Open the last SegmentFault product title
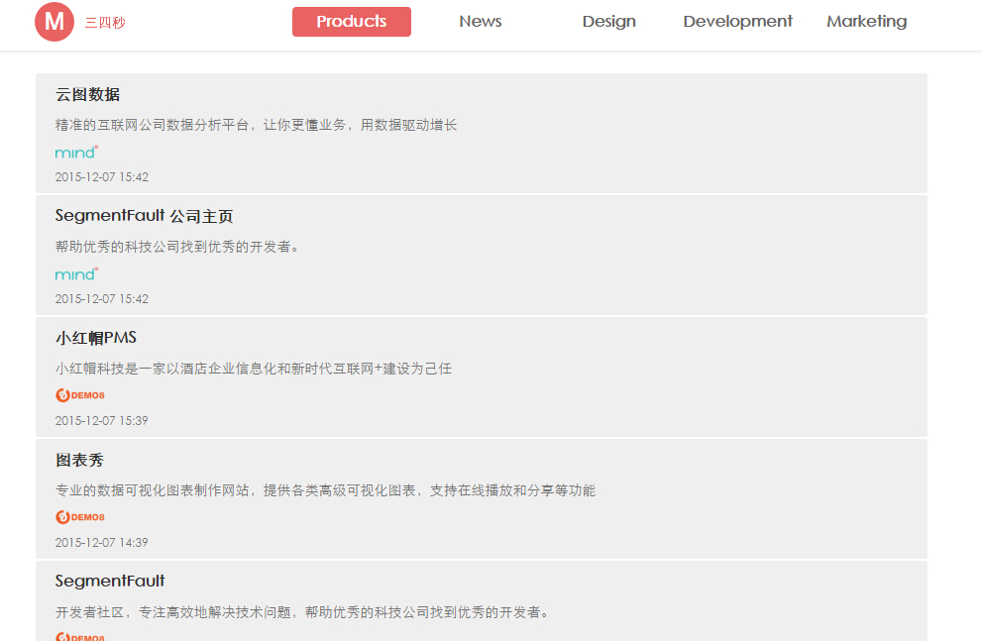981x641 pixels. tap(110, 582)
